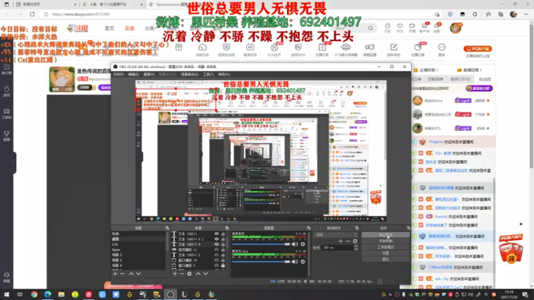This screenshot has width=534, height=300.
Task: Mute the microphone/Aux speaker icon
Action: point(294,261)
